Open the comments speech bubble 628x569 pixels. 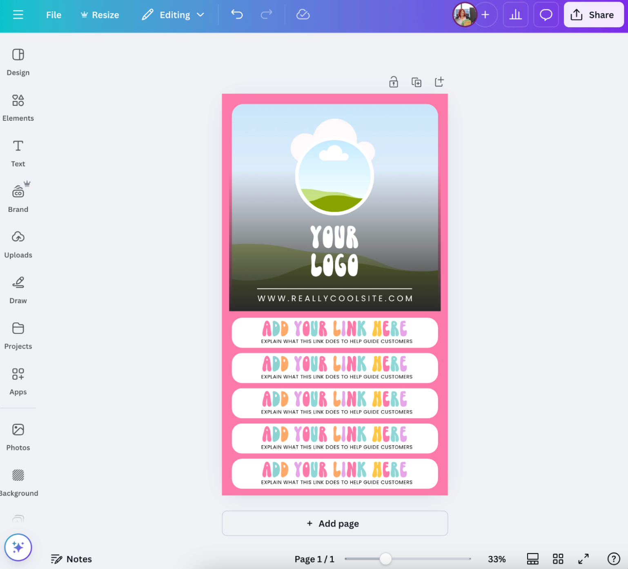546,15
